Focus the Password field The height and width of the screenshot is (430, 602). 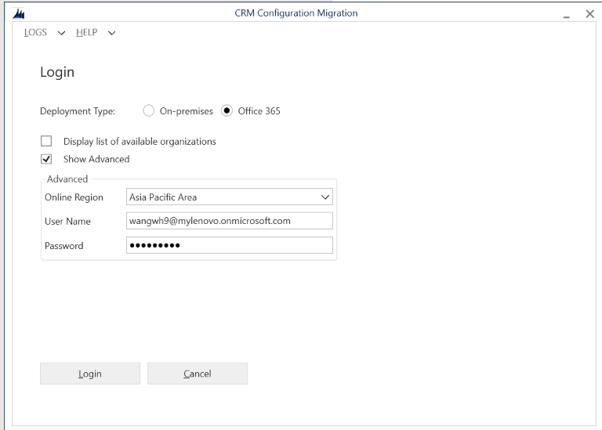(230, 245)
